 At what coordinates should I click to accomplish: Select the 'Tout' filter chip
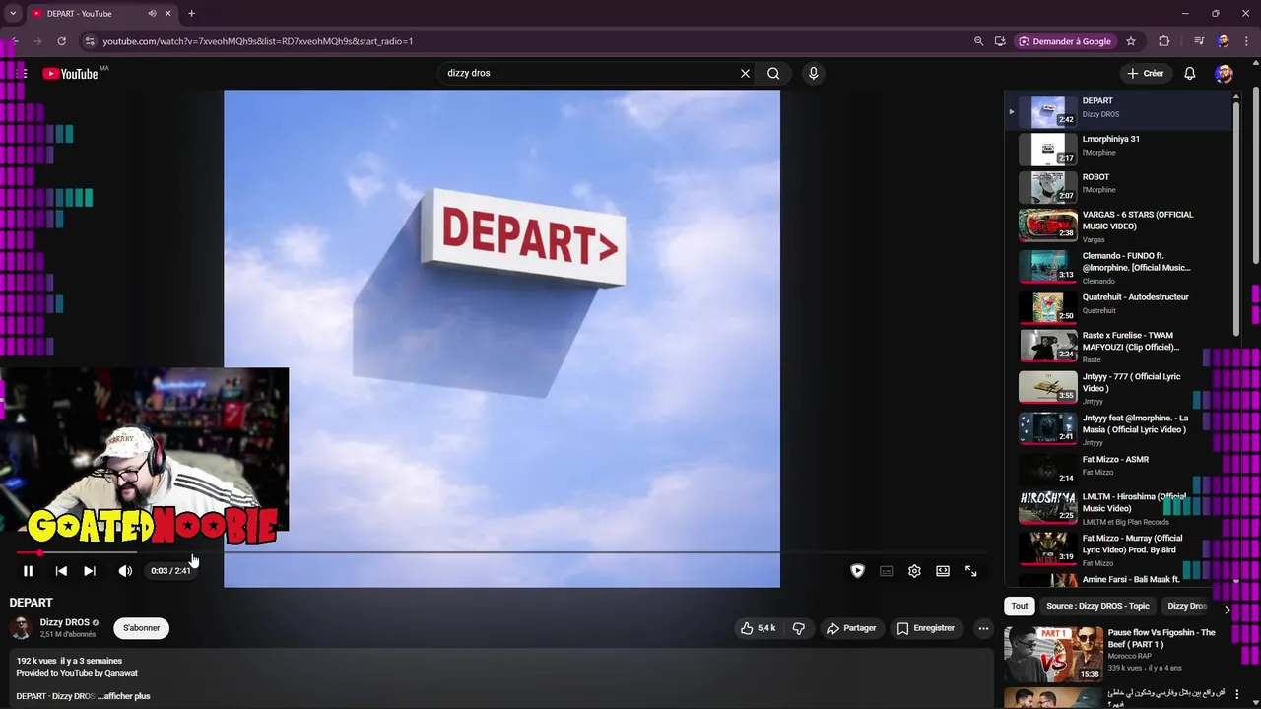(x=1020, y=606)
